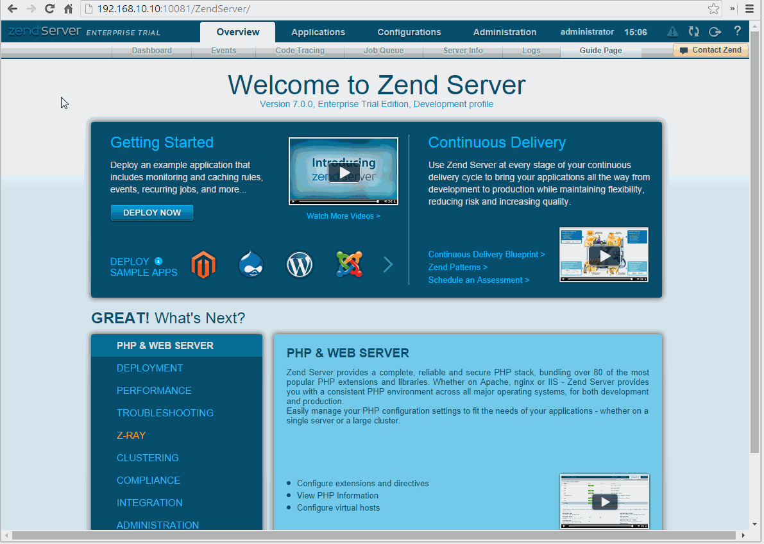Image resolution: width=764 pixels, height=544 pixels.
Task: Open the Events sub-tab
Action: pos(224,51)
